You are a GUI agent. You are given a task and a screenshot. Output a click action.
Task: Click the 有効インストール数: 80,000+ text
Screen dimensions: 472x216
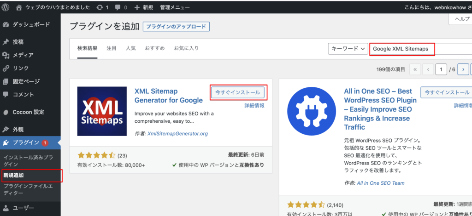(x=111, y=165)
